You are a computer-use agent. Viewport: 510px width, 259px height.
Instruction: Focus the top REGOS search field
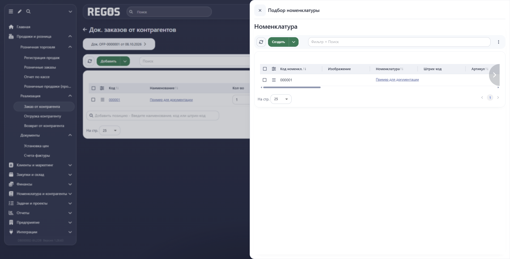click(169, 12)
